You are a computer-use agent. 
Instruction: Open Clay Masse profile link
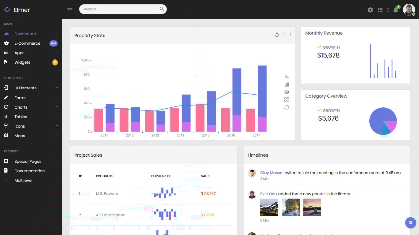(271, 173)
